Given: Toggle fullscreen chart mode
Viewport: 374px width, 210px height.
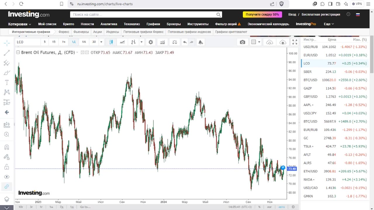Looking at the screenshot, I should point(295,42).
